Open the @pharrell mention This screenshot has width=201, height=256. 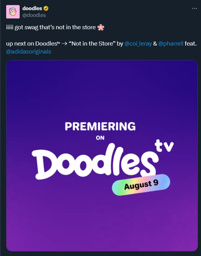(171, 44)
